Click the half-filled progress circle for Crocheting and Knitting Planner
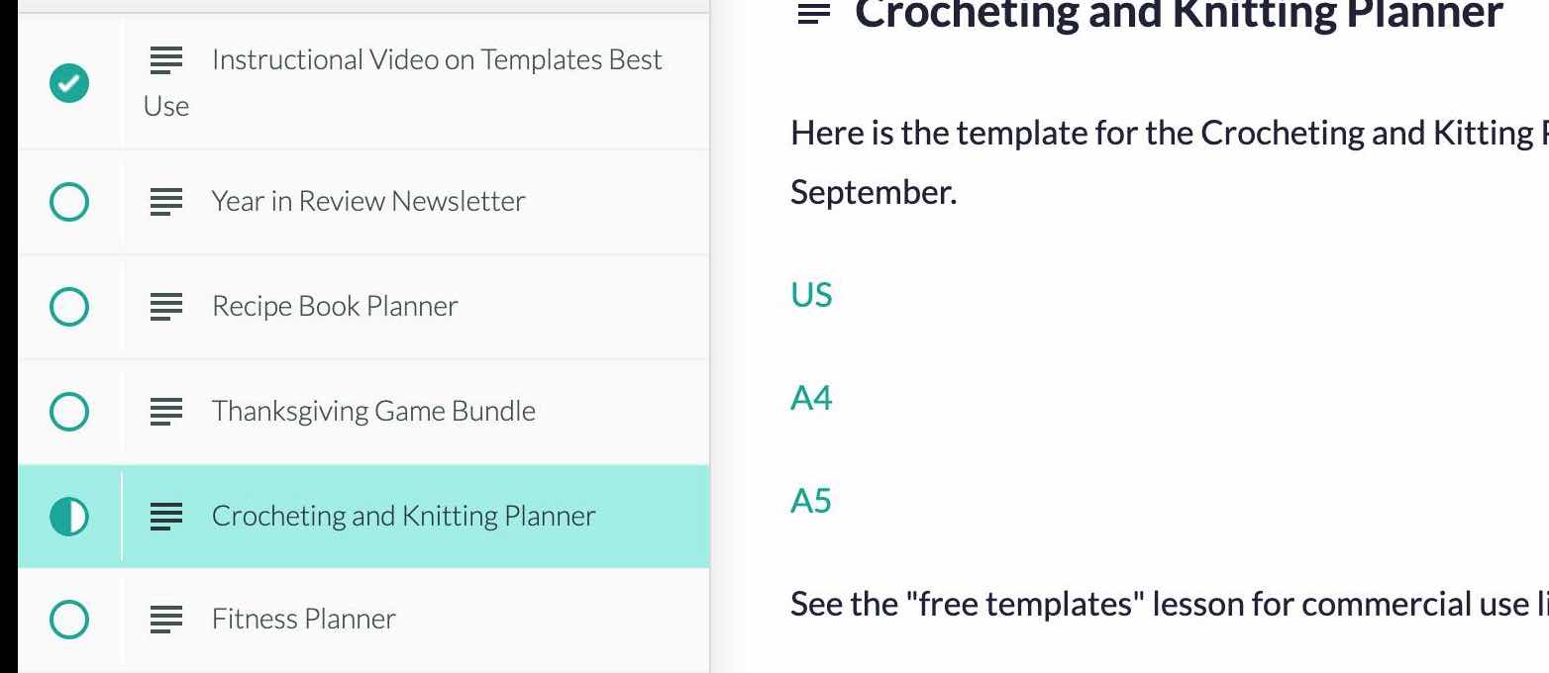 (x=68, y=516)
